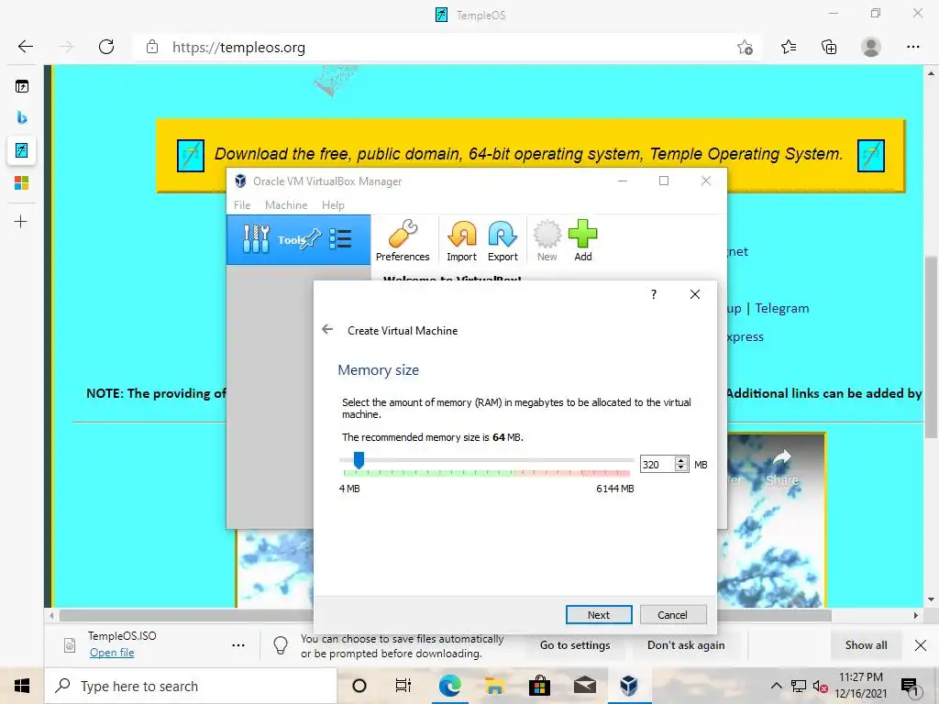Click the wizard help question mark
939x704 pixels.
tap(653, 294)
